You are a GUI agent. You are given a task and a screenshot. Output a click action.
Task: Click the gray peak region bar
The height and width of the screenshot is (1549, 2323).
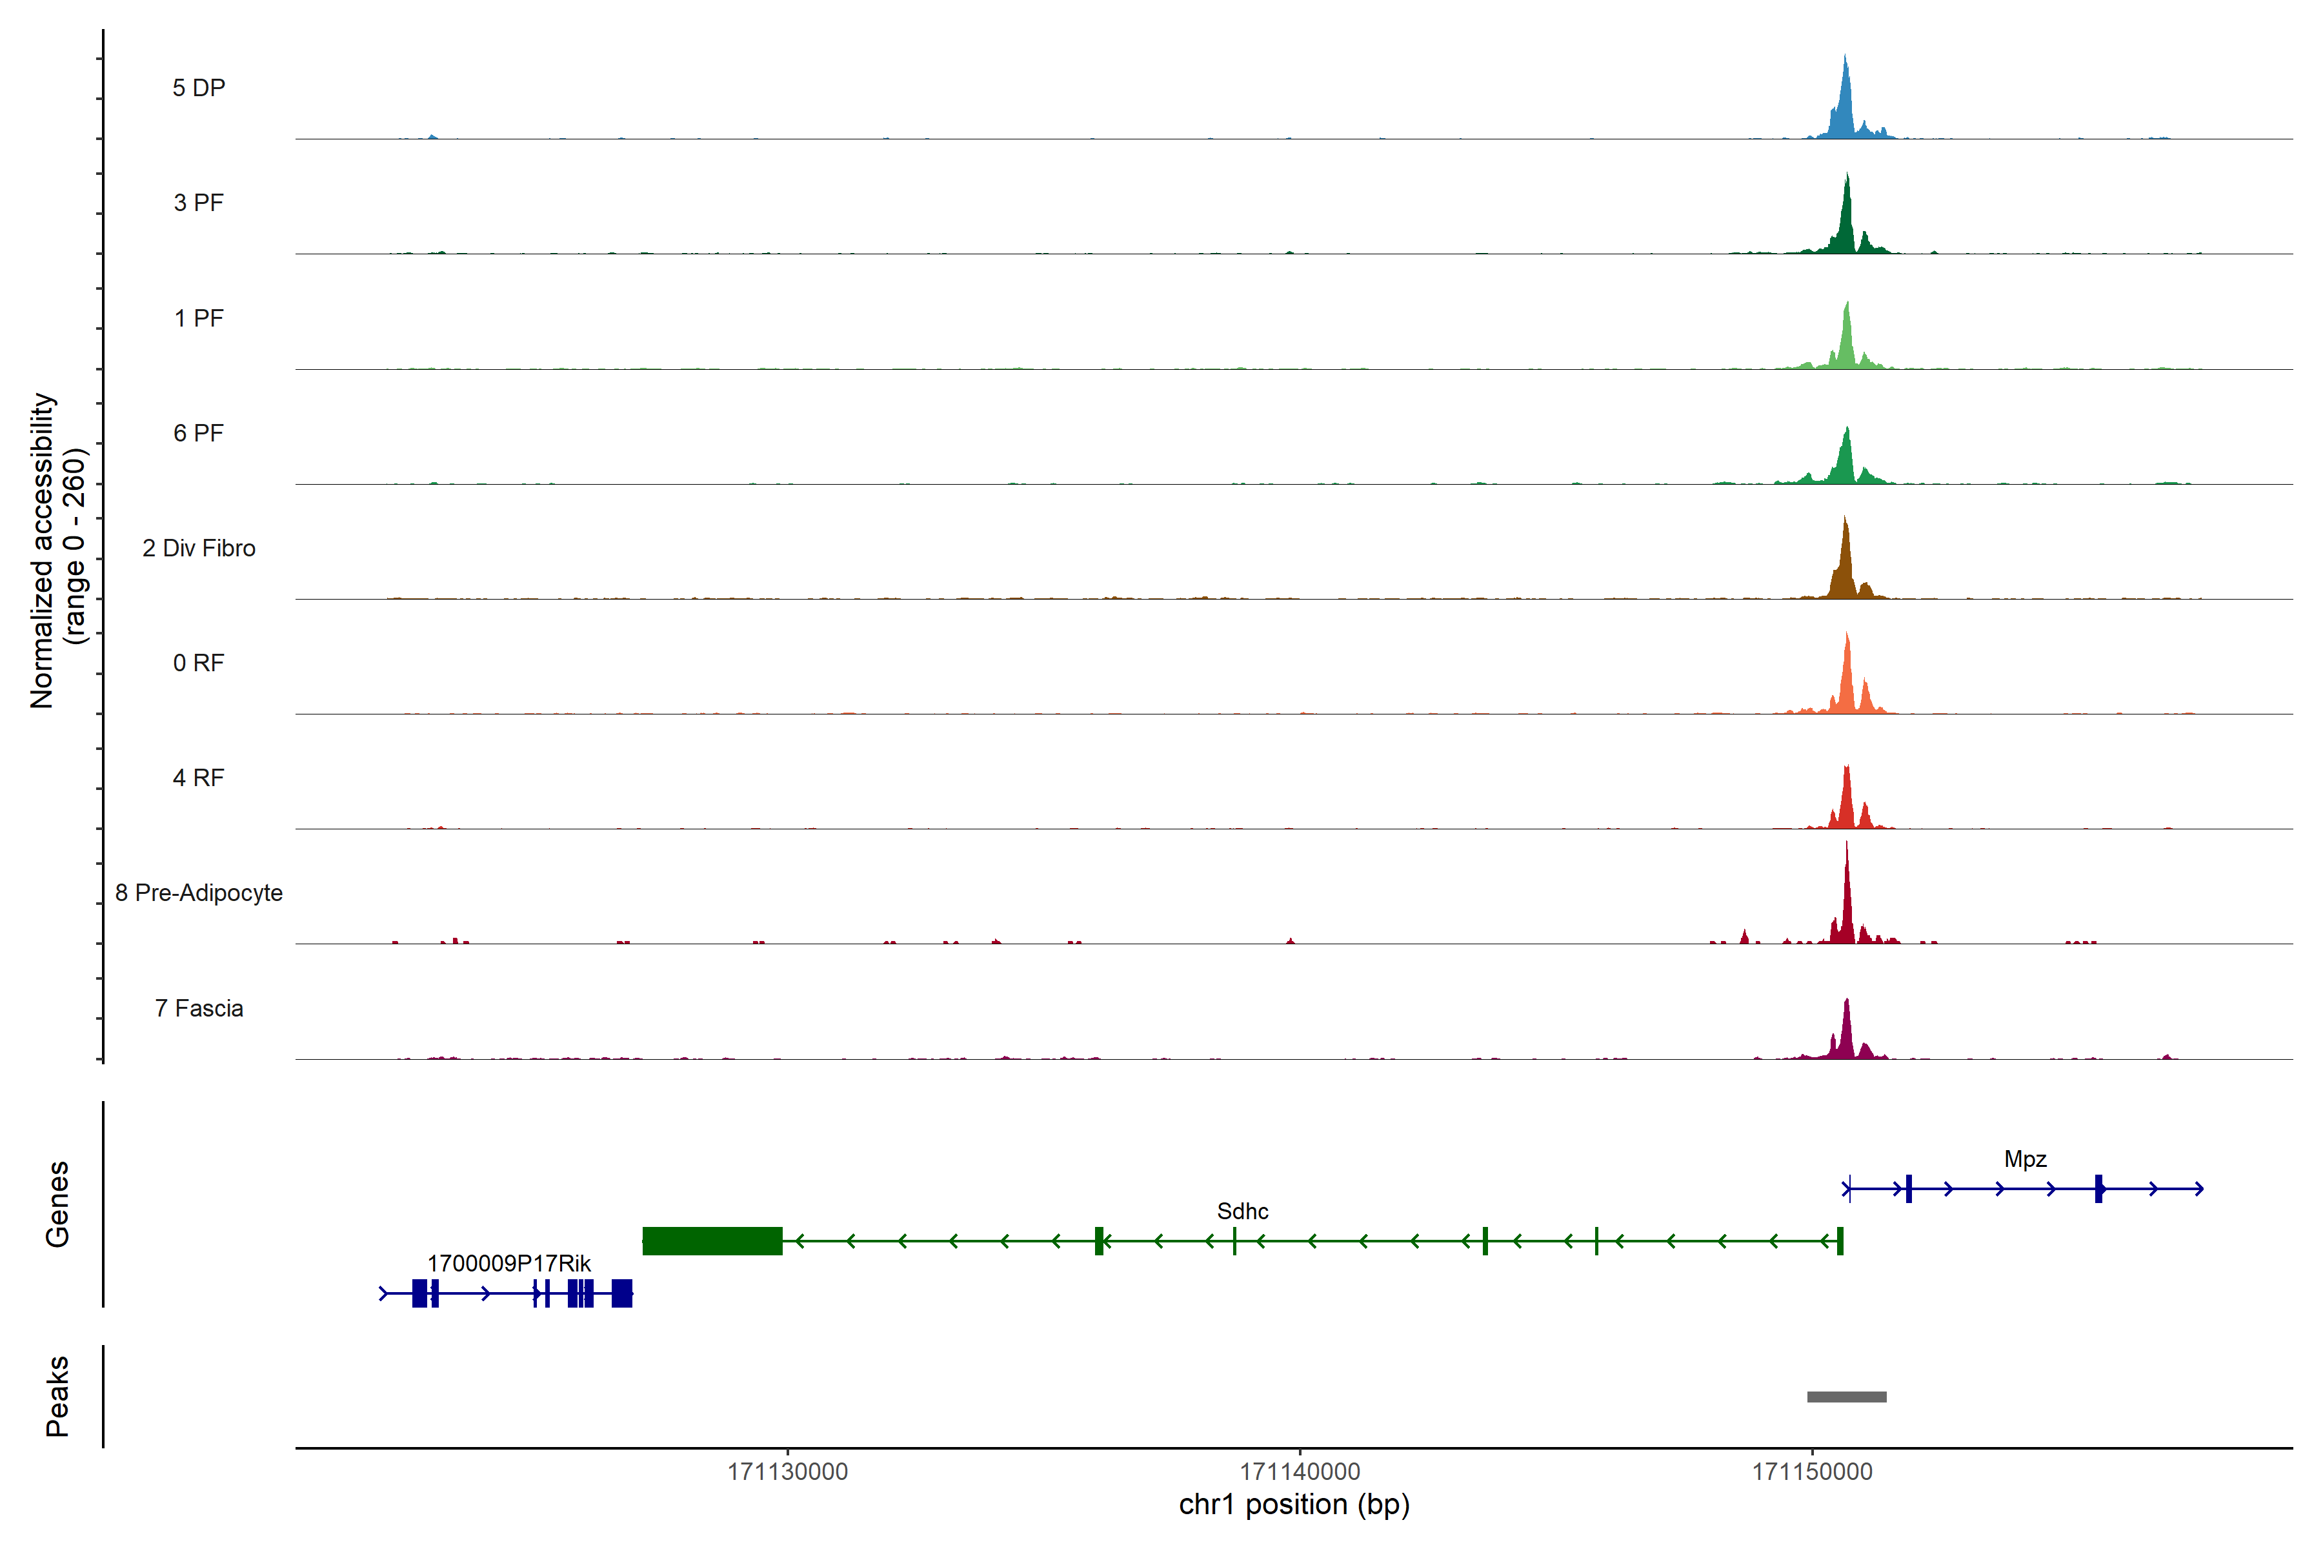pyautogui.click(x=1846, y=1397)
